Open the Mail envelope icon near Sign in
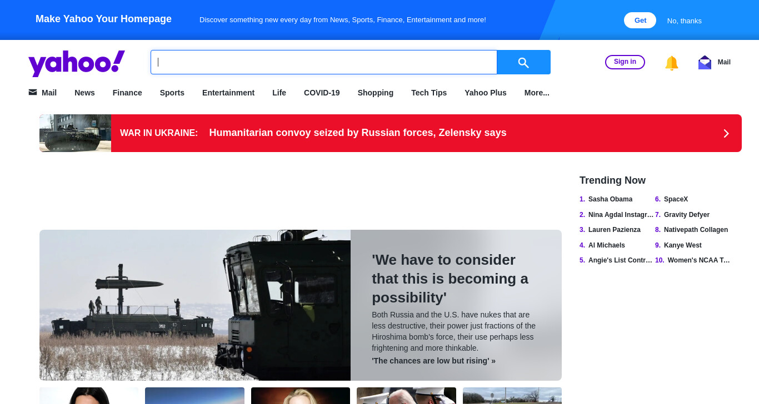 tap(705, 62)
